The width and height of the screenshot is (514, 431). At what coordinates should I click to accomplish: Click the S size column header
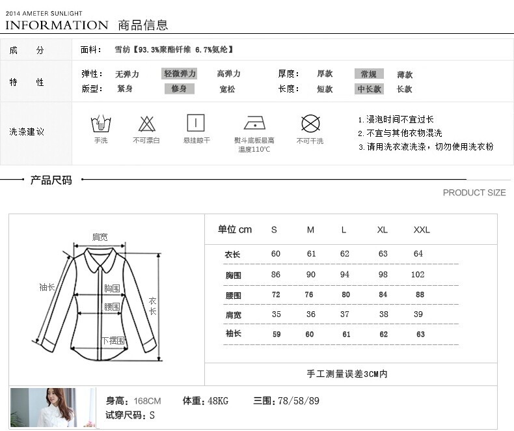(274, 230)
